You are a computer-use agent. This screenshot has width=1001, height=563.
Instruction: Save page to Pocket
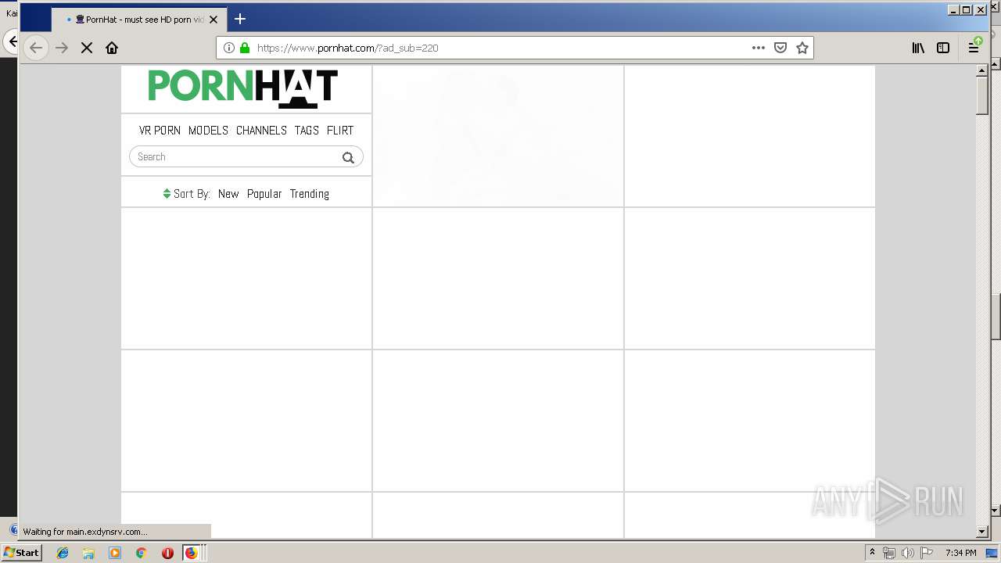pyautogui.click(x=780, y=48)
